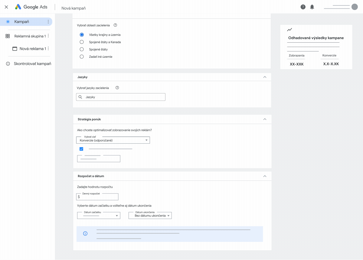The height and width of the screenshot is (260, 363).
Task: Click the Vyberte dátum začiatku instruction text
Action: (x=114, y=206)
